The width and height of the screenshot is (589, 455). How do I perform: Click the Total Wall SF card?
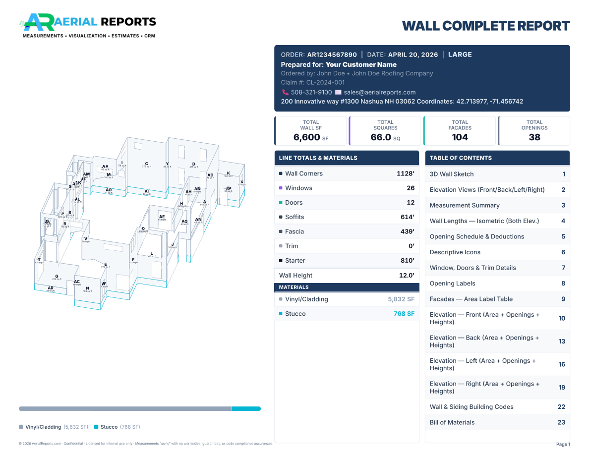(x=311, y=131)
